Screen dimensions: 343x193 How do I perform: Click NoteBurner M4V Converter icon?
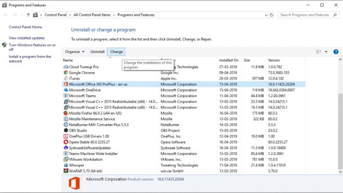[x=66, y=125]
